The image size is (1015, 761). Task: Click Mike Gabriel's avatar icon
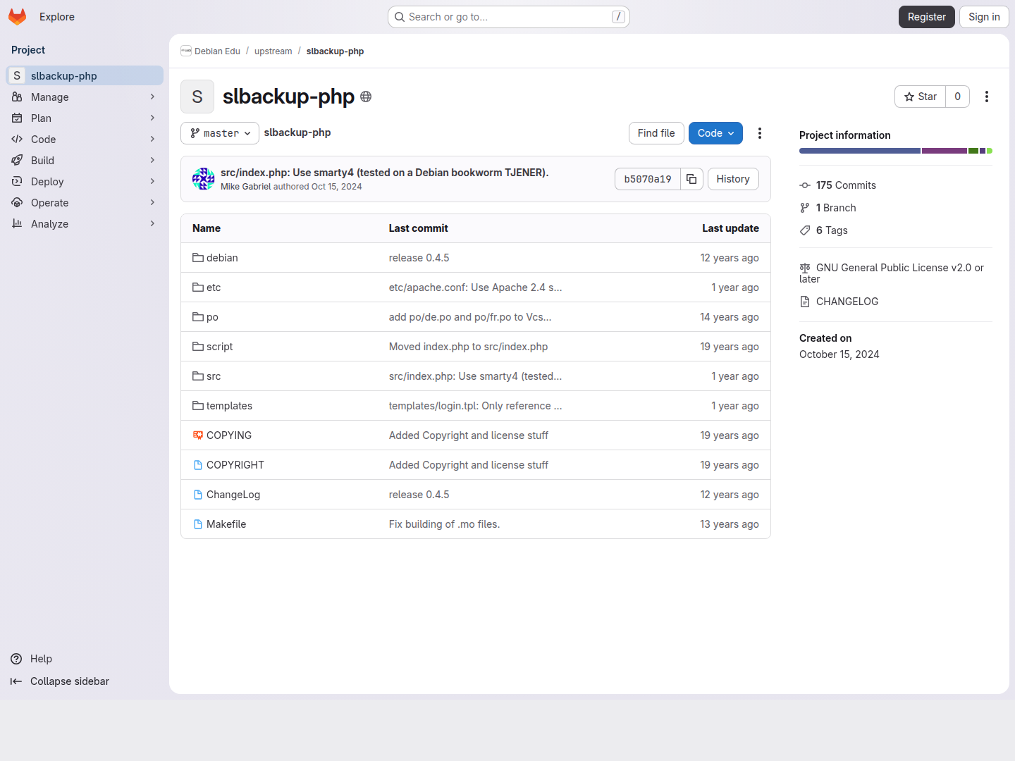(x=204, y=179)
